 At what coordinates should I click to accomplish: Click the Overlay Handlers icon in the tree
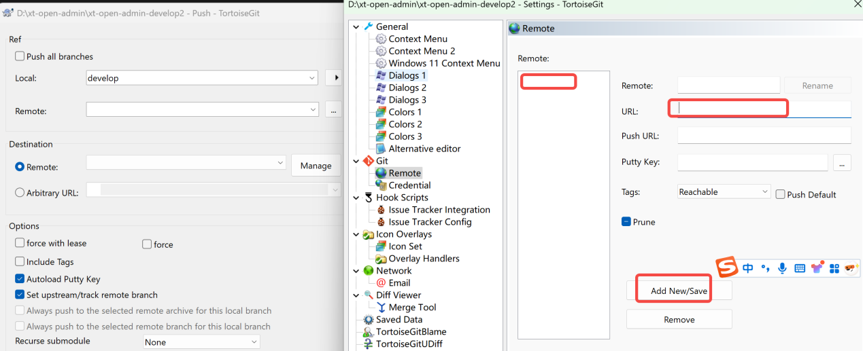point(381,259)
